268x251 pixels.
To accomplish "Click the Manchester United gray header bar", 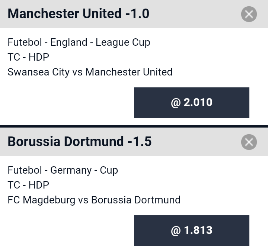I will coord(134,14).
